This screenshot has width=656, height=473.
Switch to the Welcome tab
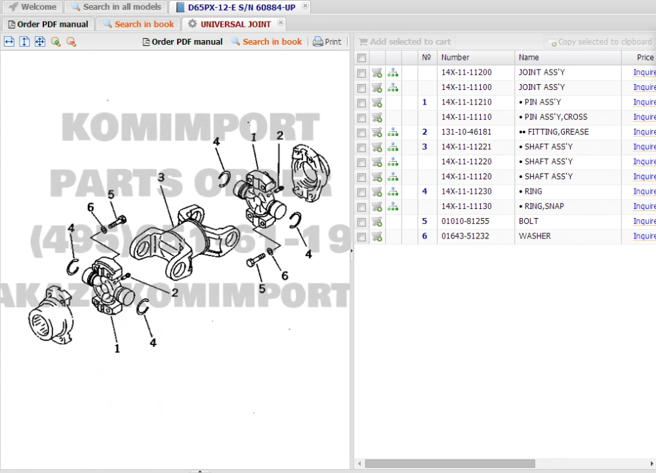click(32, 7)
